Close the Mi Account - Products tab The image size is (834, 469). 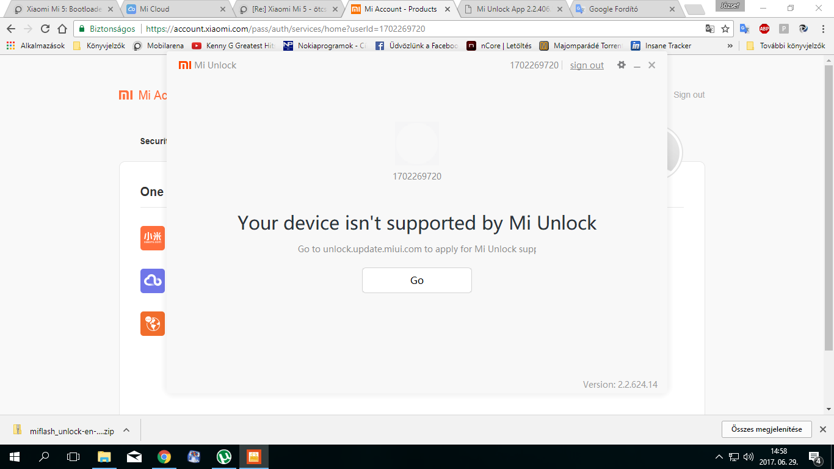(448, 9)
